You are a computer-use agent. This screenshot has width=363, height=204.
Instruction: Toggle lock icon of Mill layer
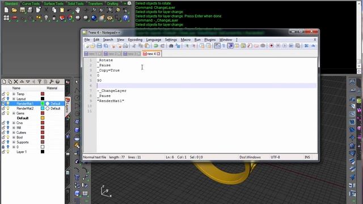pos(3,127)
